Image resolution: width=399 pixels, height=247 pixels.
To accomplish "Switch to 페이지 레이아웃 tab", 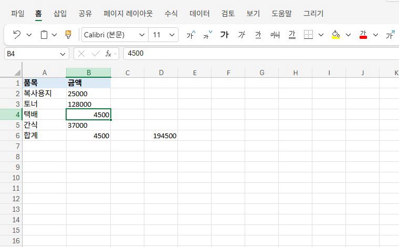I will coord(128,13).
